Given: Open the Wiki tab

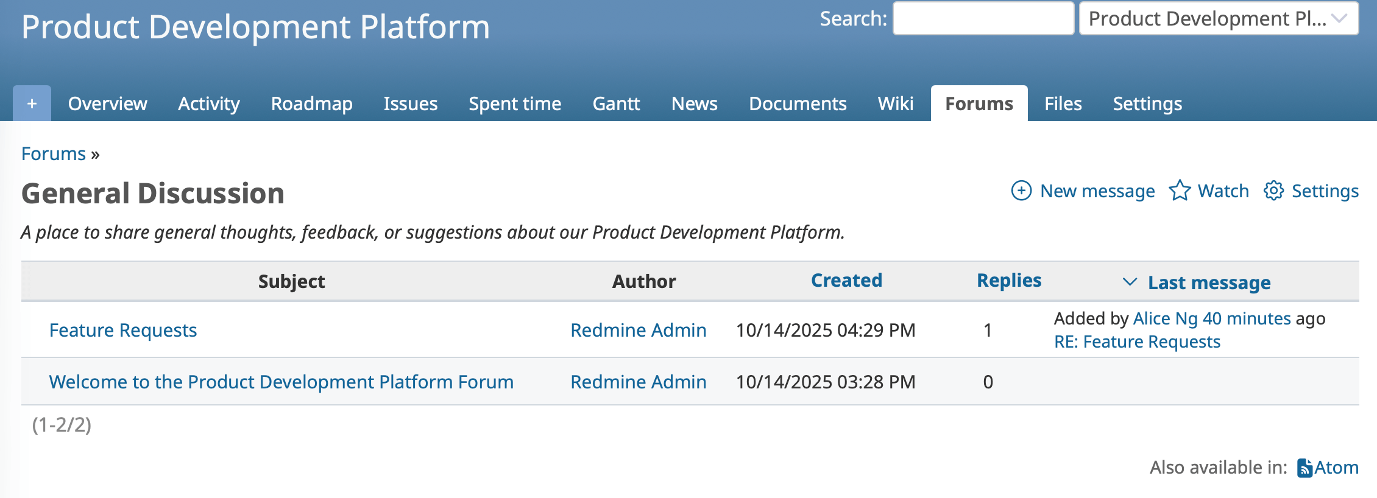Looking at the screenshot, I should pyautogui.click(x=895, y=104).
